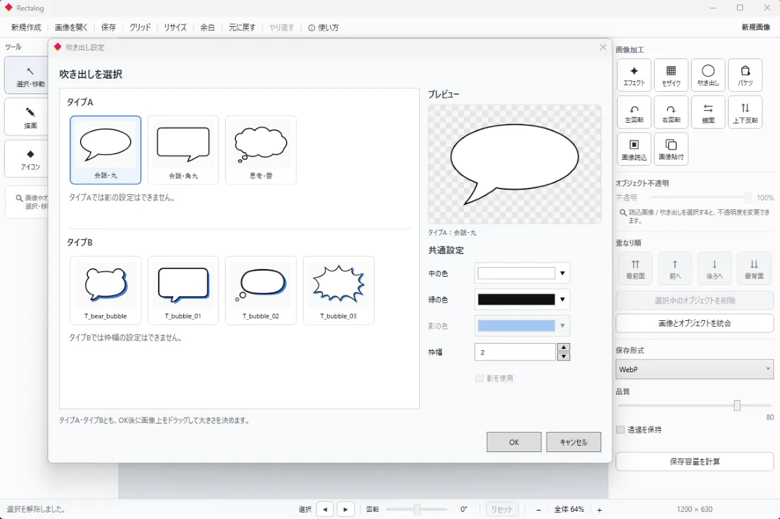Open the 保存形式 WebP dropdown
Image resolution: width=780 pixels, height=519 pixels.
click(x=694, y=369)
